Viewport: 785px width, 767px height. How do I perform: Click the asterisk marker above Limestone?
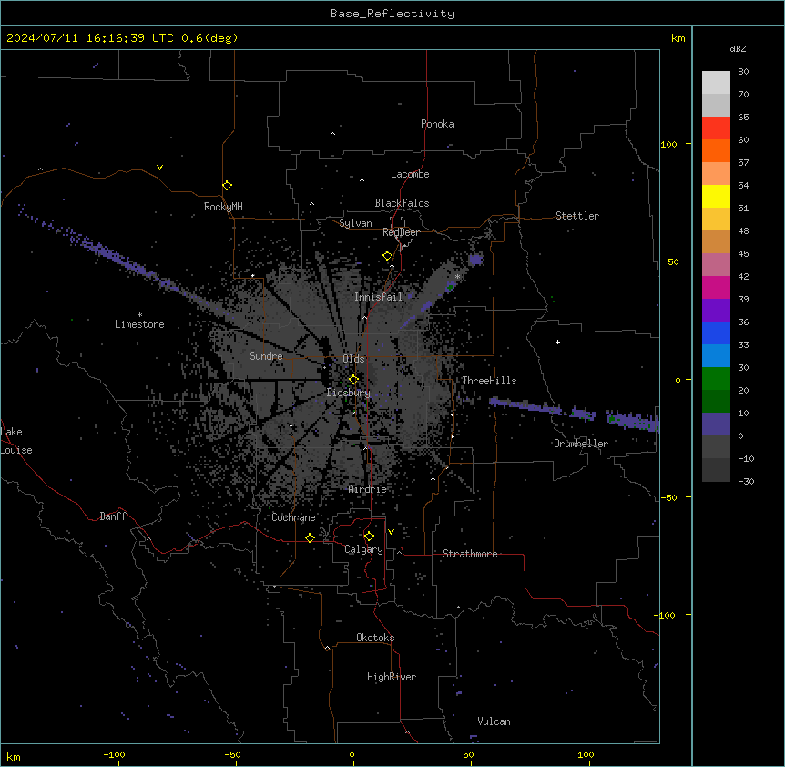click(x=139, y=315)
